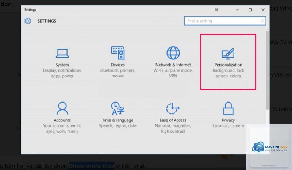292x170 pixels.
Task: Click the SETTINGS header title
Action: (x=47, y=21)
